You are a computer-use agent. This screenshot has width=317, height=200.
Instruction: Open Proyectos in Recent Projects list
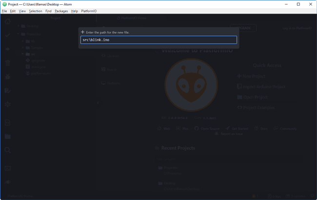click(171, 167)
